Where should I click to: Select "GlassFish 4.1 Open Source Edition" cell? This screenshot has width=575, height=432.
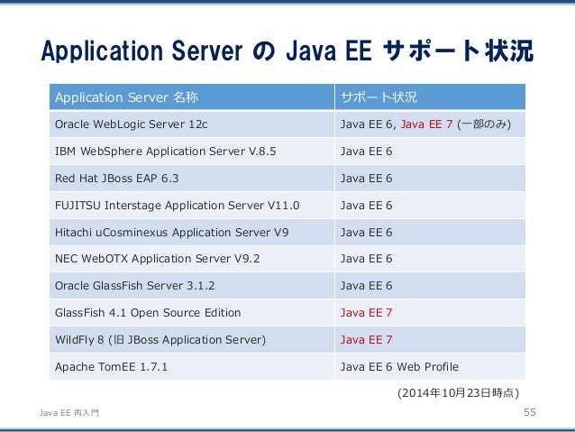[192, 313]
